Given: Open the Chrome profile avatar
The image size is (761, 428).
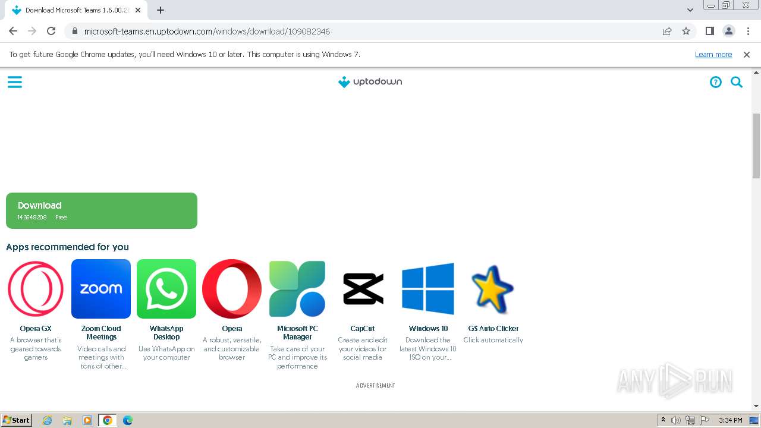Looking at the screenshot, I should [728, 31].
